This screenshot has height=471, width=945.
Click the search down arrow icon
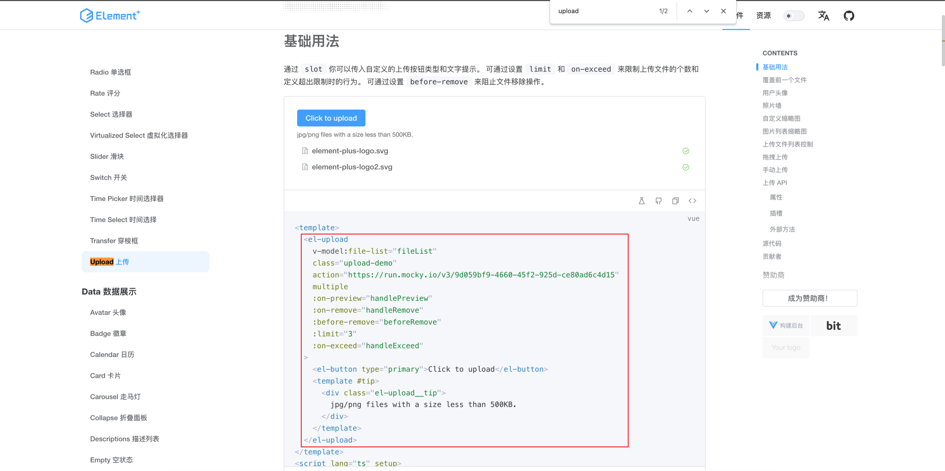coord(706,11)
